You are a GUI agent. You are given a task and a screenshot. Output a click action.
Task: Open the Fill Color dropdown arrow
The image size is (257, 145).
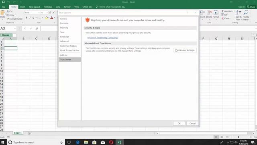[49, 18]
